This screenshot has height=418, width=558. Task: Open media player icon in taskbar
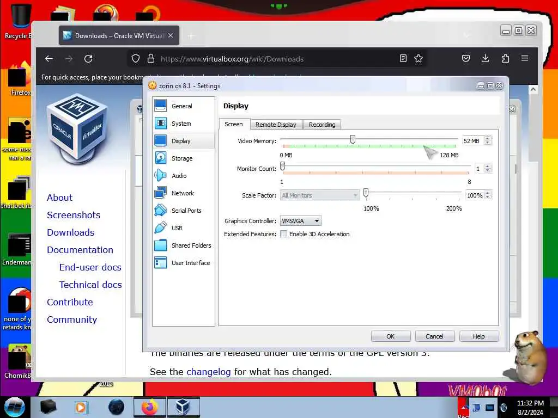tap(81, 407)
